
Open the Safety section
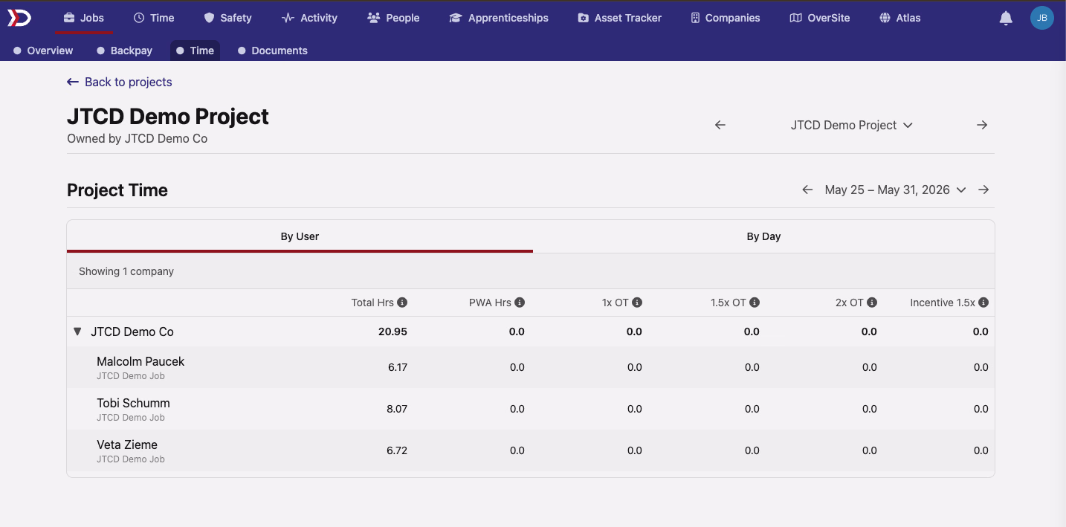point(227,18)
